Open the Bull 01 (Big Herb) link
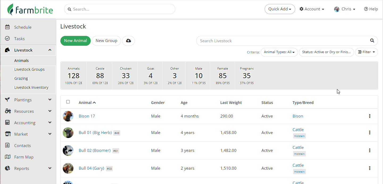This screenshot has width=383, height=184. (95, 133)
